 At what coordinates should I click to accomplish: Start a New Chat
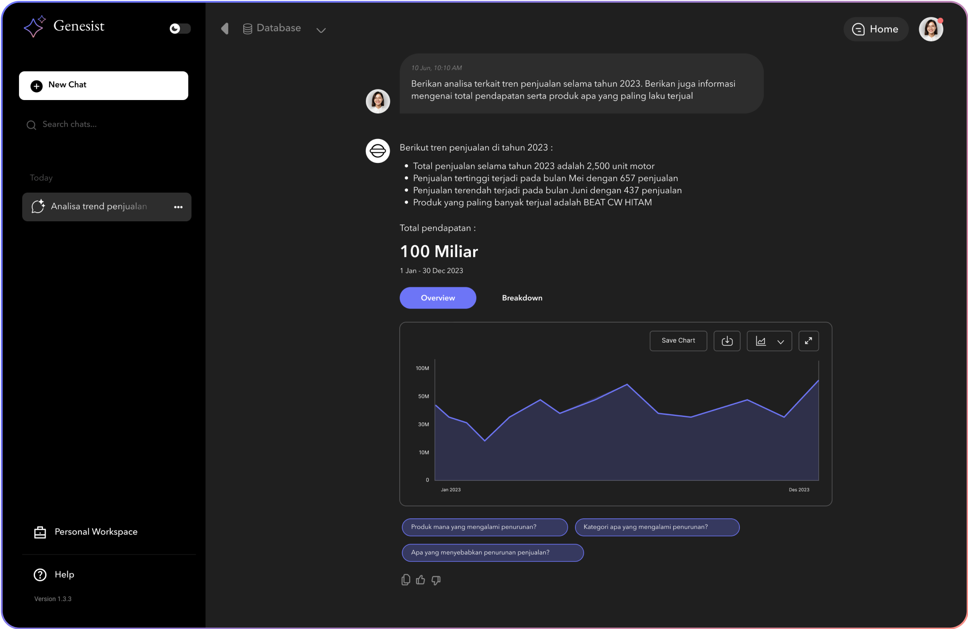pos(103,85)
